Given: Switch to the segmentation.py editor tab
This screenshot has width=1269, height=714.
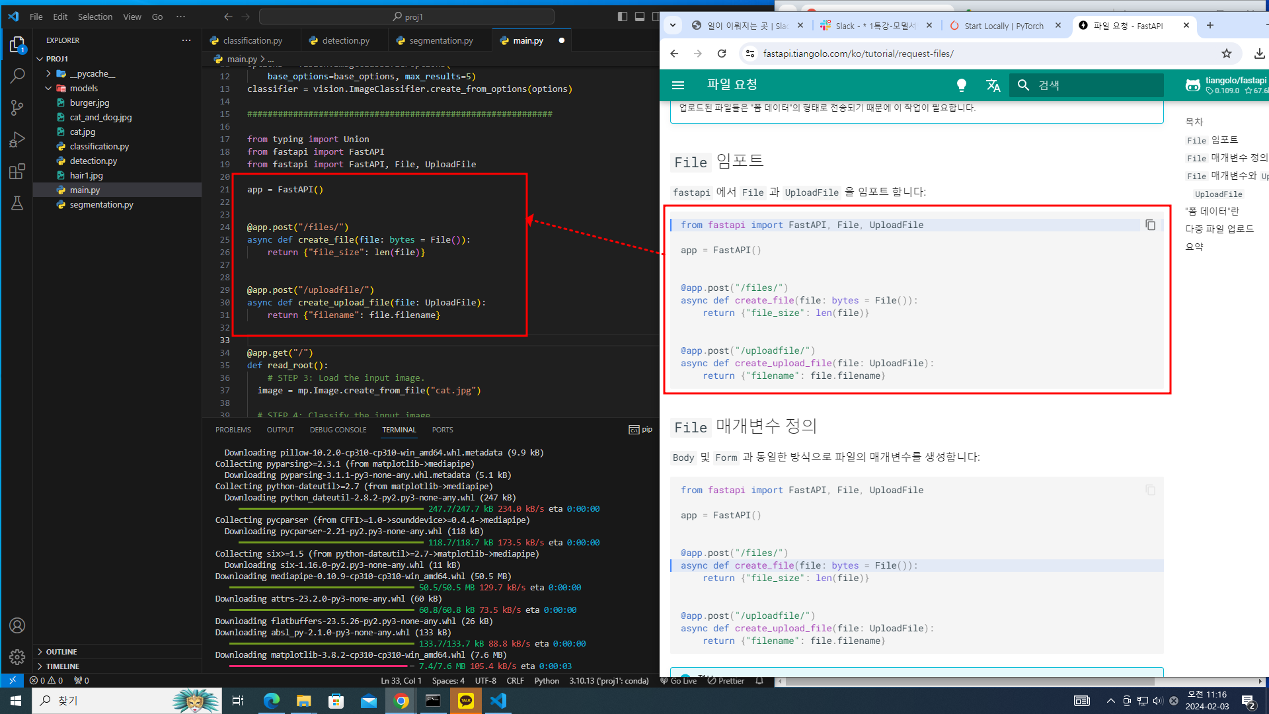Looking at the screenshot, I should click(x=441, y=40).
